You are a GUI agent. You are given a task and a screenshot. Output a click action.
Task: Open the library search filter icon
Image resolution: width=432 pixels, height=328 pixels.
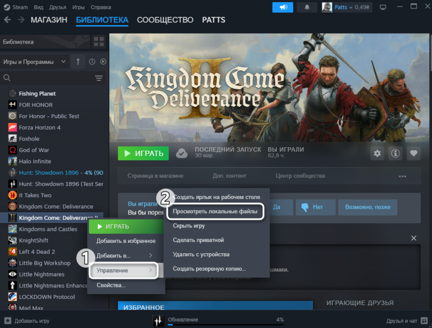pyautogui.click(x=99, y=77)
